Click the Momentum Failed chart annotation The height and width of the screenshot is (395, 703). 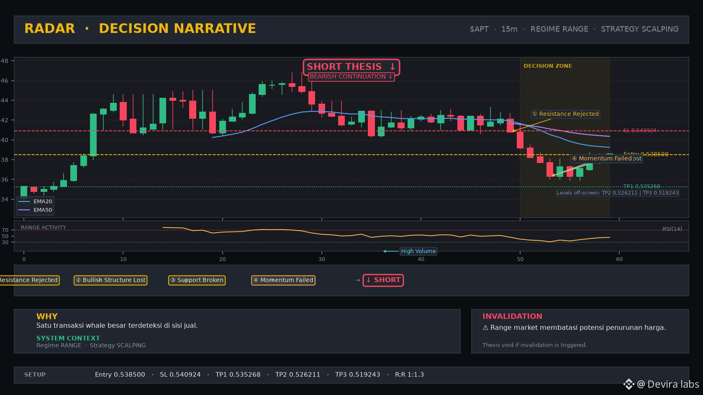coord(602,158)
